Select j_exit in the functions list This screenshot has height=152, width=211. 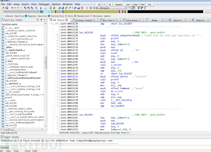(x=9, y=61)
